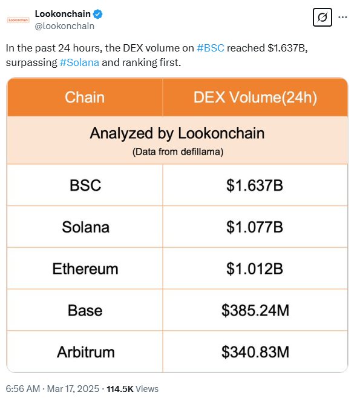Open the Lookonchain display name link
357x398 pixels.
pyautogui.click(x=63, y=14)
